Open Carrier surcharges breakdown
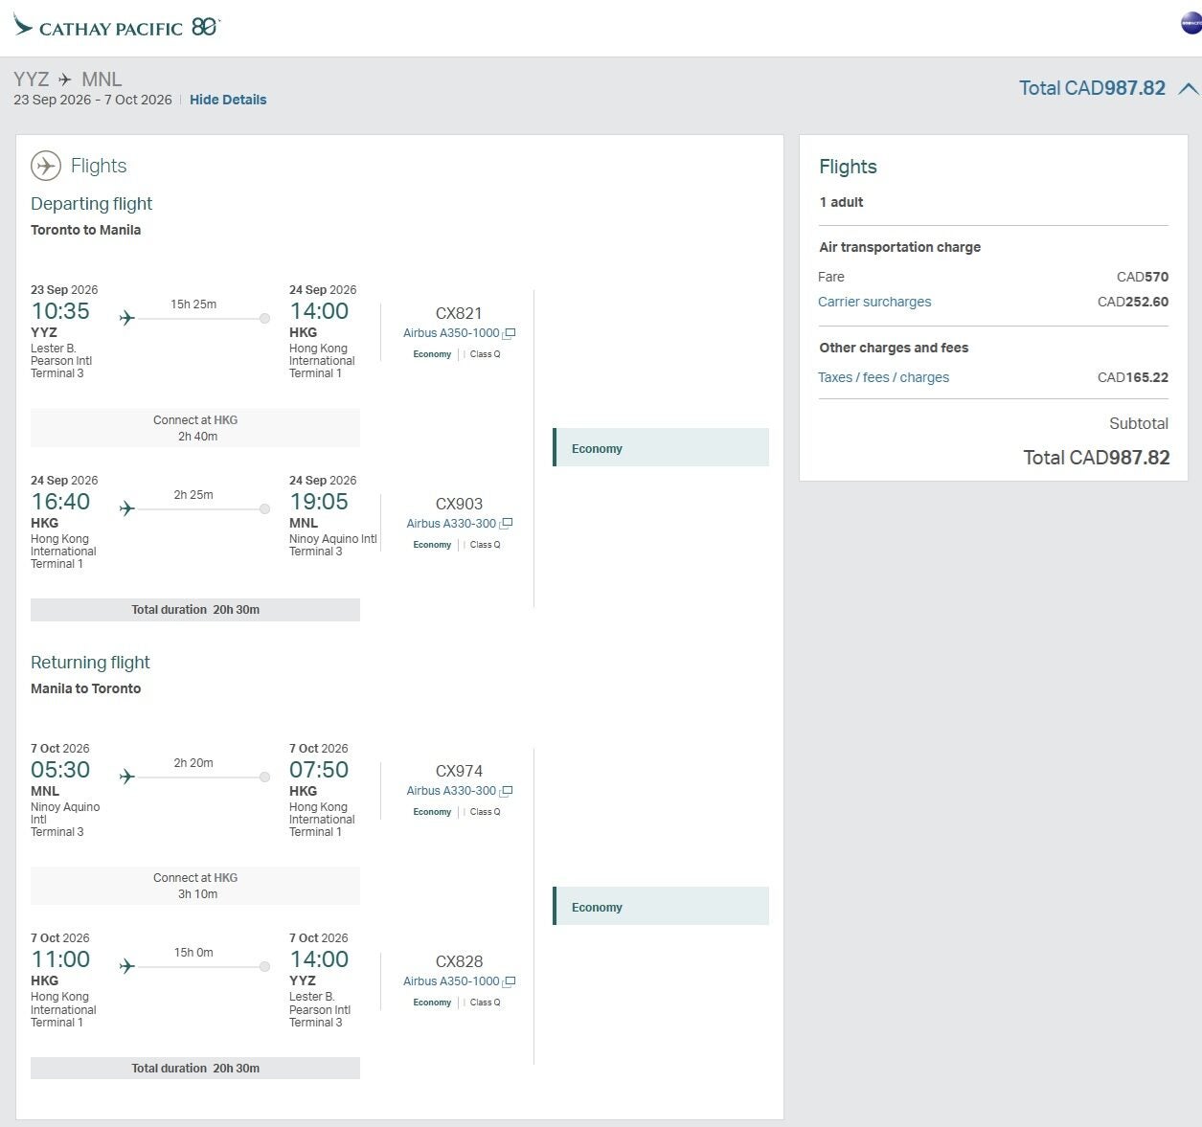Screen dimensions: 1202x1127 tap(874, 302)
